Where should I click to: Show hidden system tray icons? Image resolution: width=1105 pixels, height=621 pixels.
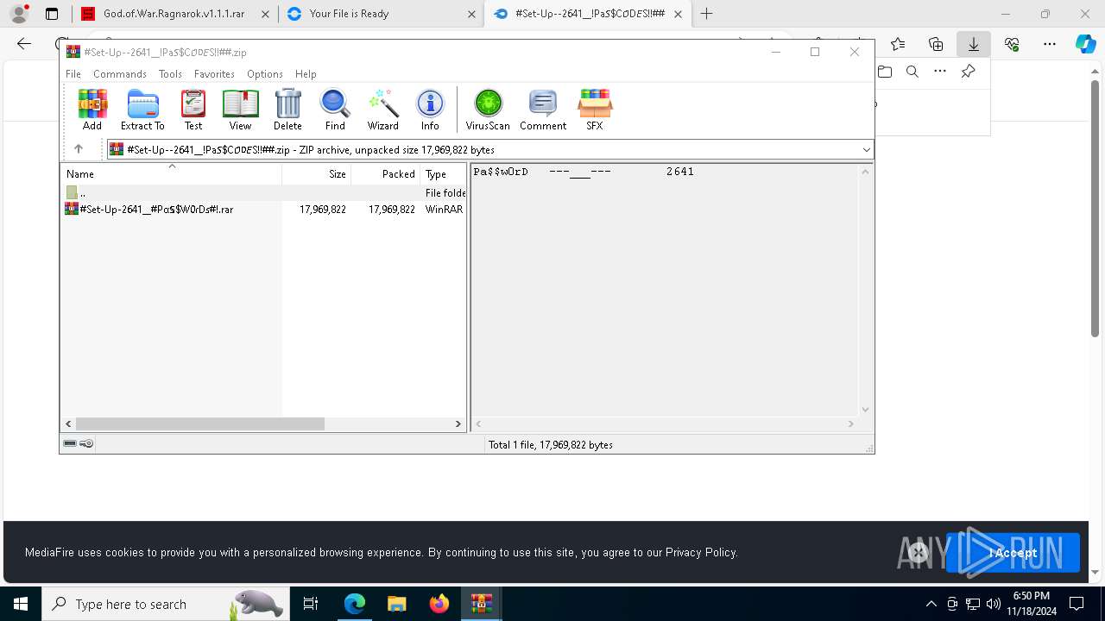[931, 604]
